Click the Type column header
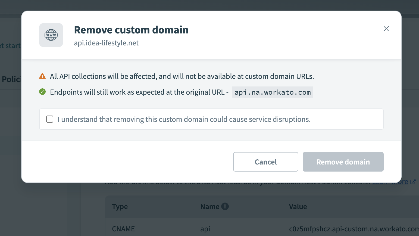The width and height of the screenshot is (419, 236). tap(120, 206)
